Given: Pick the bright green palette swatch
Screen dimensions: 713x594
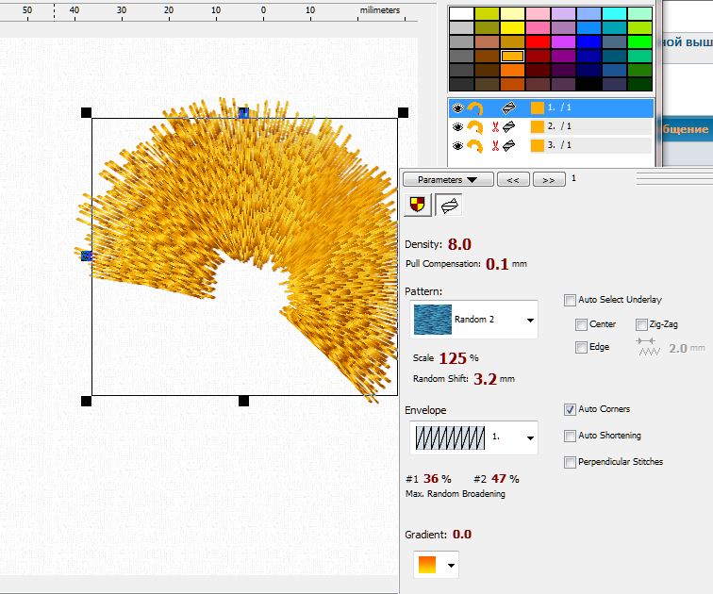Looking at the screenshot, I should coord(639,42).
